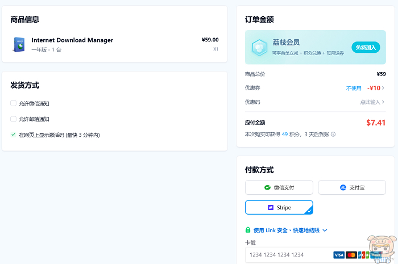Toggle 在网页上显示激活码 checkbox
Viewport: 398px width, 264px height.
13,135
